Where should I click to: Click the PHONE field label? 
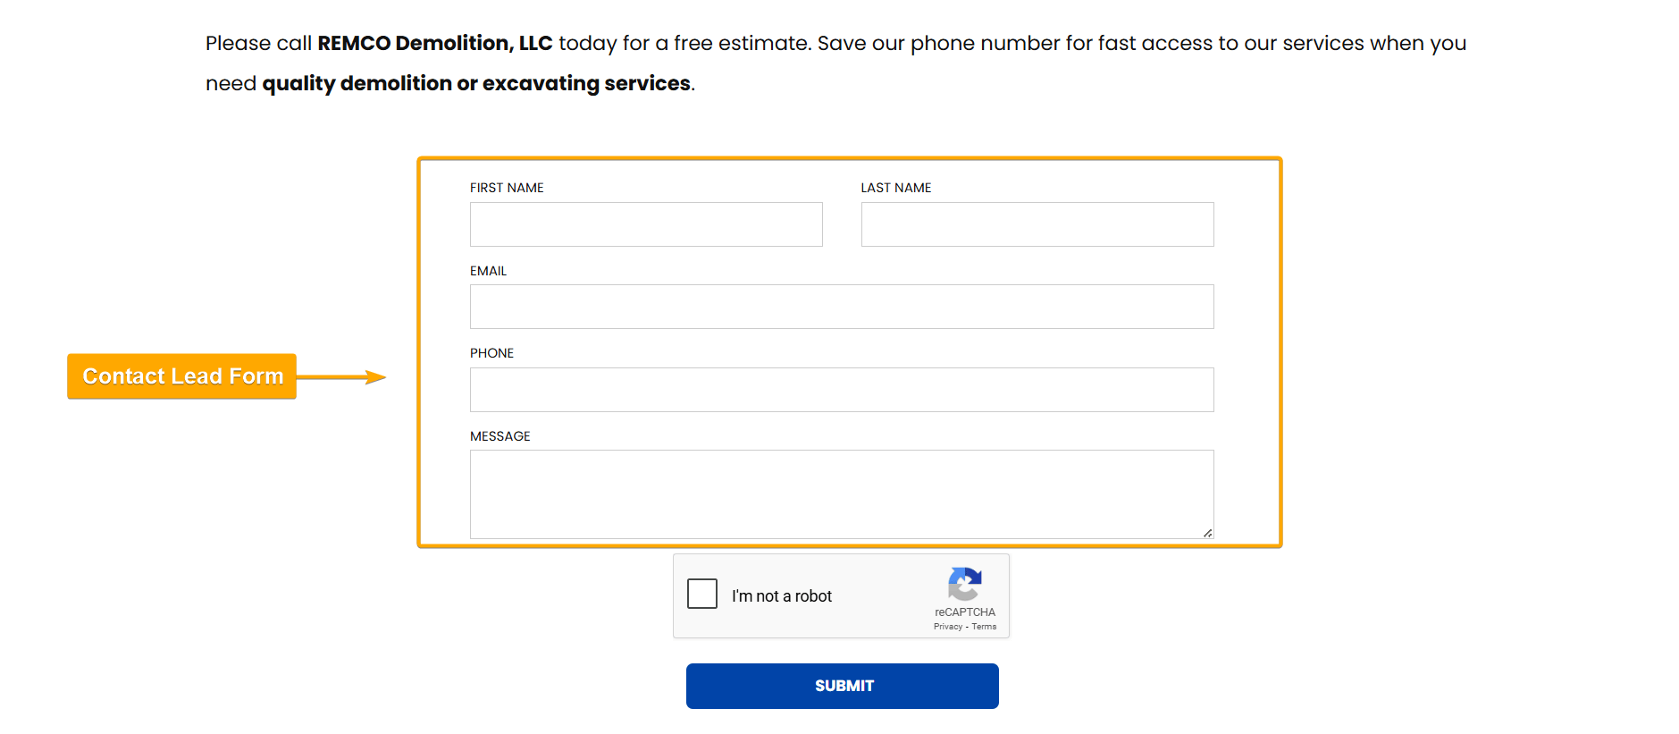pyautogui.click(x=491, y=352)
